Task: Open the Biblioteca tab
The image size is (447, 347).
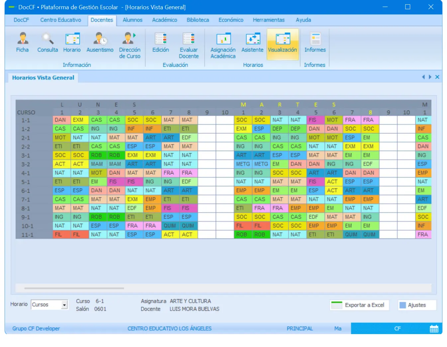Action: [x=198, y=20]
